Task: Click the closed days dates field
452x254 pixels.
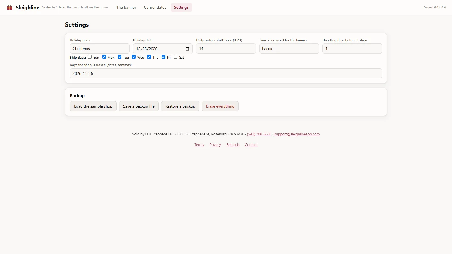Action: click(x=226, y=73)
